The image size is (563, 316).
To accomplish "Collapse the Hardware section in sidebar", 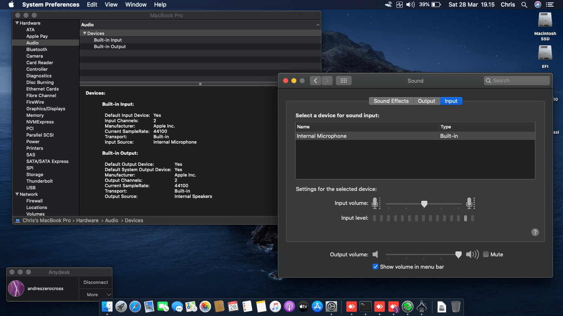I will click(17, 23).
